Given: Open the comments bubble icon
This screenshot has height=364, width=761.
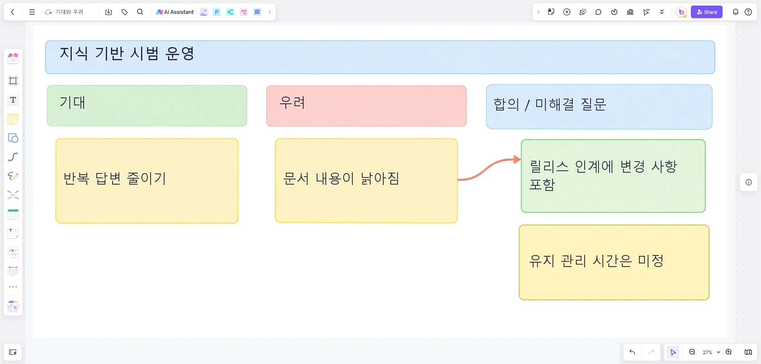Looking at the screenshot, I should pyautogui.click(x=598, y=12).
